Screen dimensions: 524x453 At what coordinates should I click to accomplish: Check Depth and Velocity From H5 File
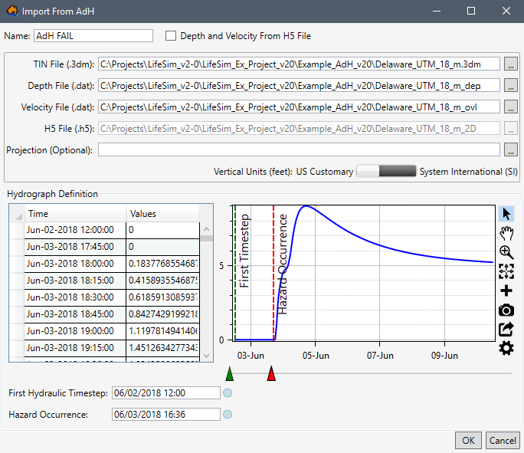click(x=171, y=36)
